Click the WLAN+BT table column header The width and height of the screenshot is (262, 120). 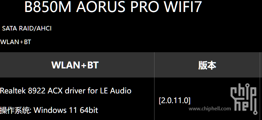(75, 65)
